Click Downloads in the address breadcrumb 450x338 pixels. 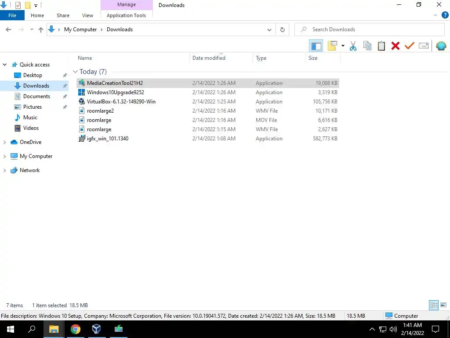coord(120,29)
